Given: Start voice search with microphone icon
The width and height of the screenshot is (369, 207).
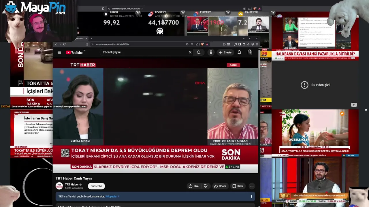Looking at the screenshot, I should 211,52.
